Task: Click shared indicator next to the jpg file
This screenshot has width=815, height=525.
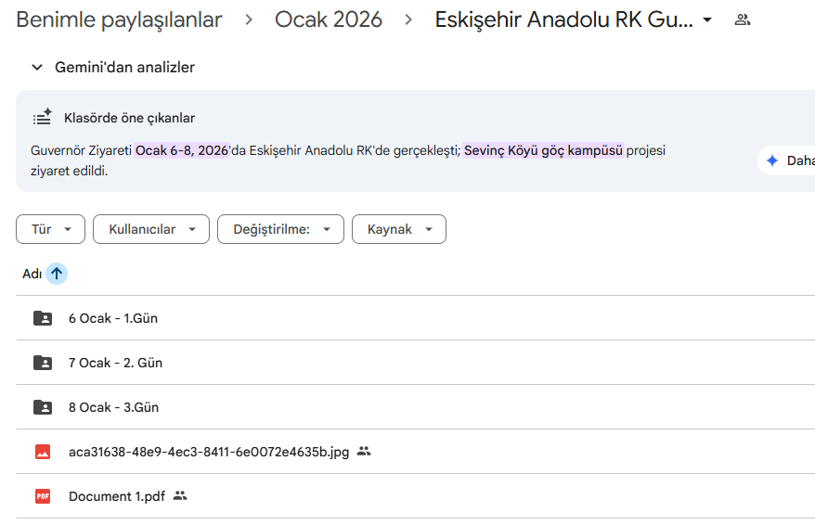Action: 364,452
